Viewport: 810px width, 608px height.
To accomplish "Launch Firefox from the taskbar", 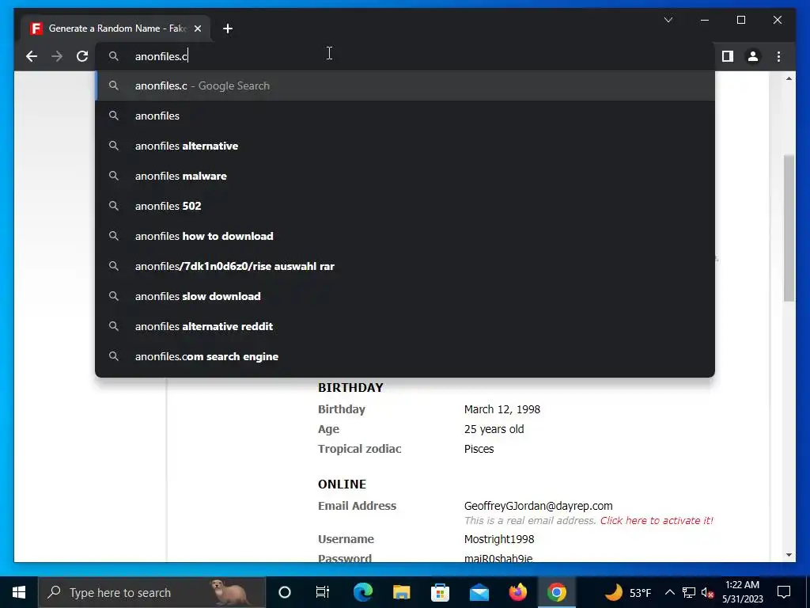I will coord(517,592).
